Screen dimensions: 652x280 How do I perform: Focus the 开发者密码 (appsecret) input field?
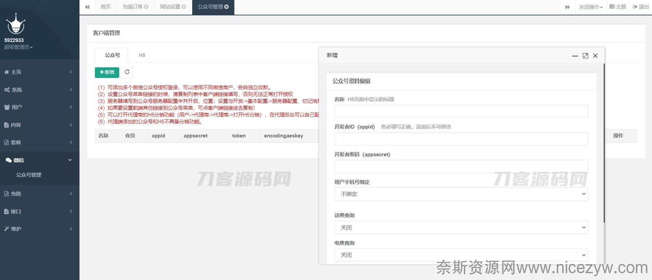point(461,166)
